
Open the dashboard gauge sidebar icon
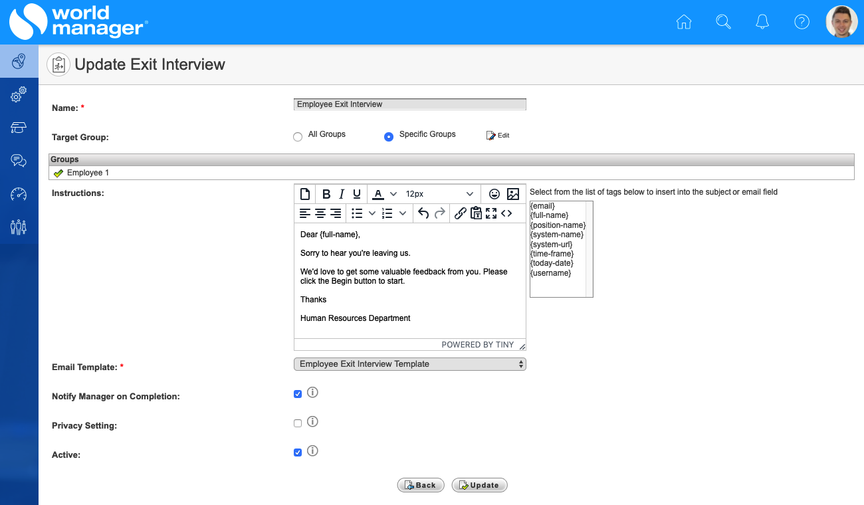[19, 194]
